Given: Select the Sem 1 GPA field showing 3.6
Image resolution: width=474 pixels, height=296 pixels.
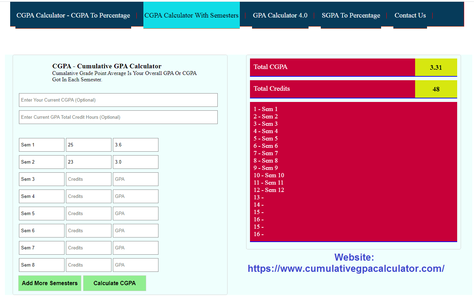Looking at the screenshot, I should coord(135,145).
